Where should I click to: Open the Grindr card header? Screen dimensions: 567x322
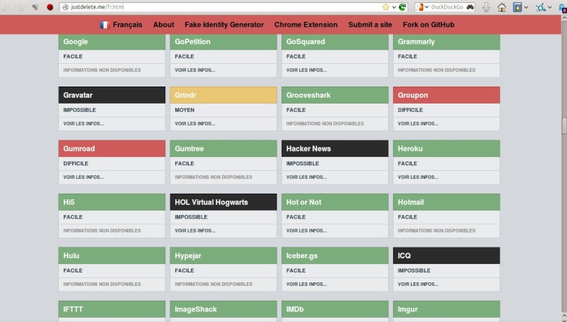pyautogui.click(x=223, y=95)
